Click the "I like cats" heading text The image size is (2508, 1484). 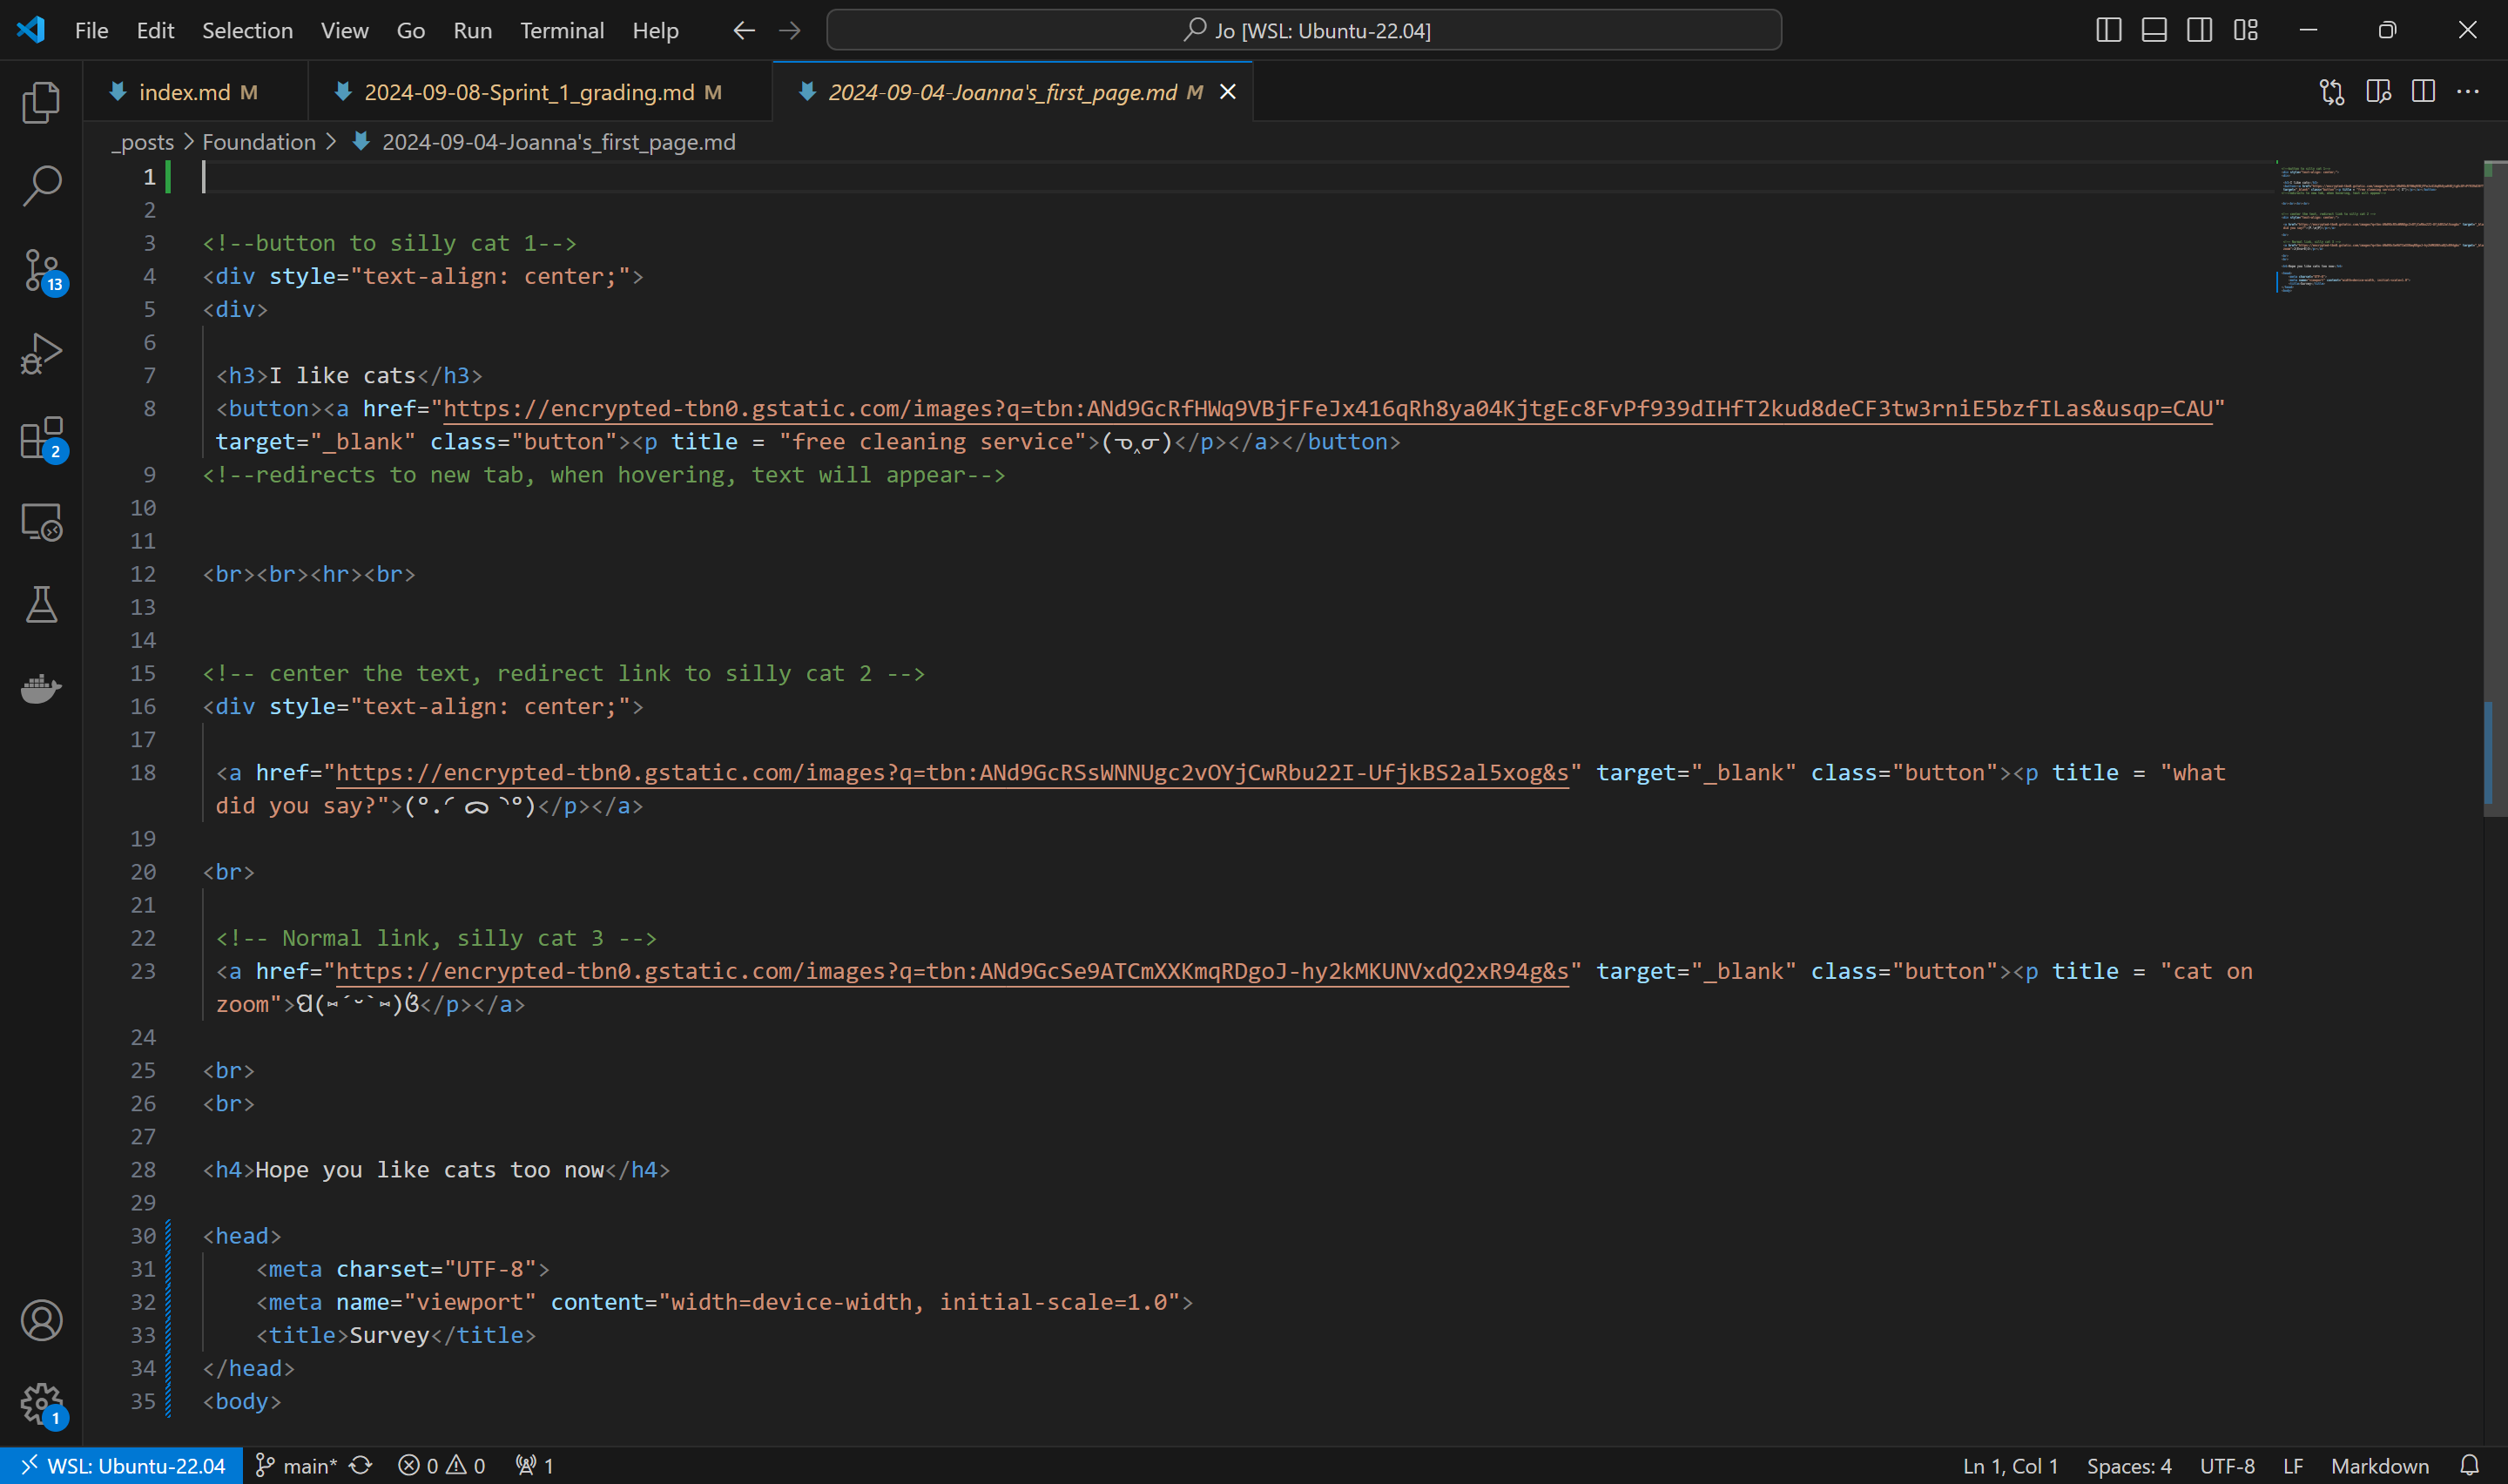[343, 376]
